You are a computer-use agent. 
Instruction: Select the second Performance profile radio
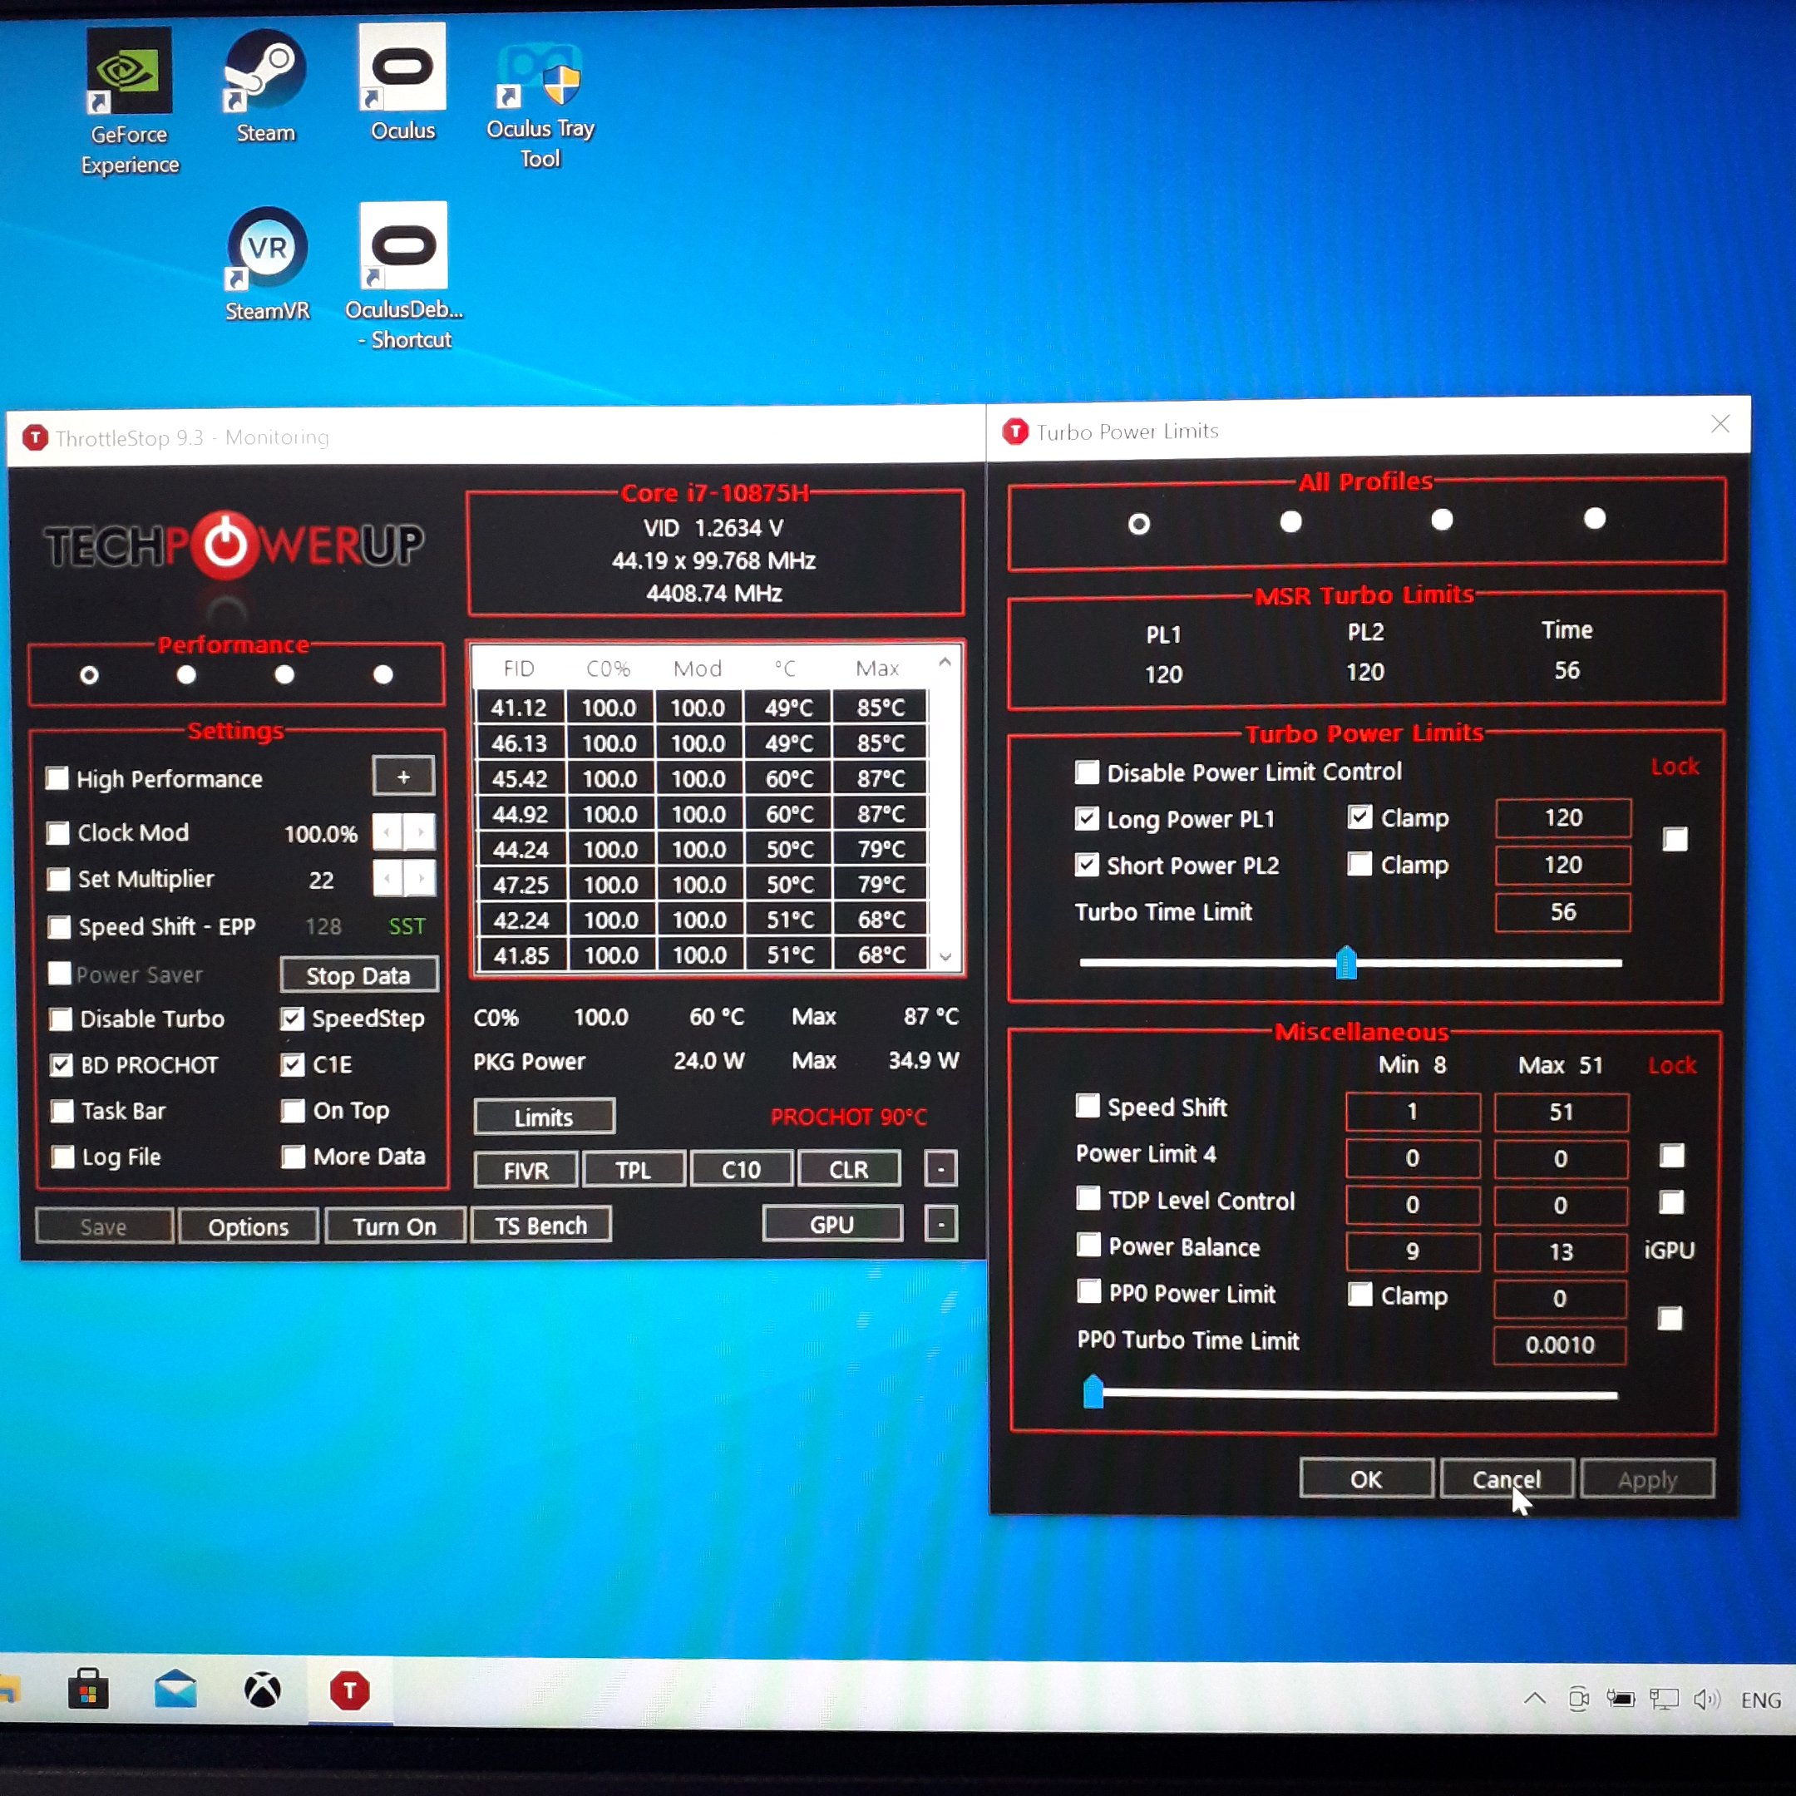pyautogui.click(x=187, y=675)
